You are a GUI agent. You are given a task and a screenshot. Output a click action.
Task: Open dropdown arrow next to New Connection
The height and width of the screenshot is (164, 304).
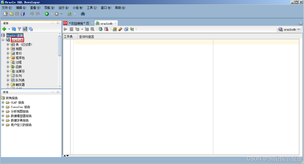(x=9, y=29)
